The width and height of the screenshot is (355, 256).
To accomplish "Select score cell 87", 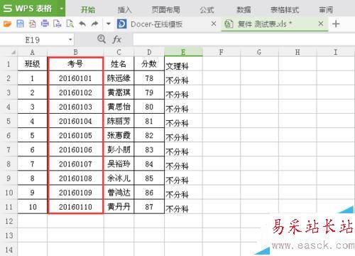I will click(149, 207).
